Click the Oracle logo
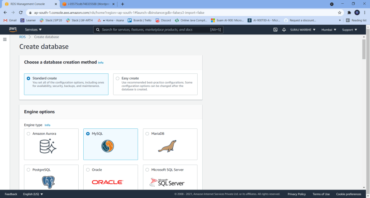 (108, 182)
